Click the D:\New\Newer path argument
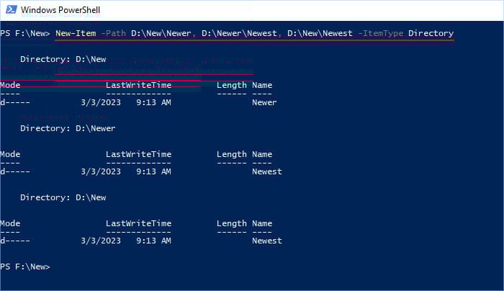Viewport: 504px width, 291px height. click(x=161, y=33)
